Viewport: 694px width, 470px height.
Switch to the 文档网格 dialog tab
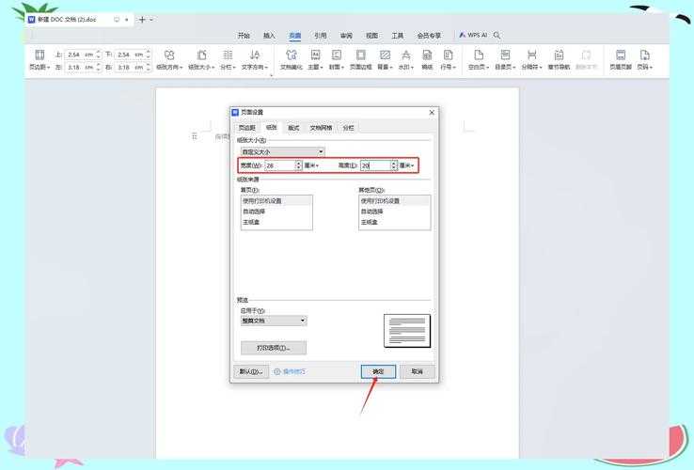point(321,127)
